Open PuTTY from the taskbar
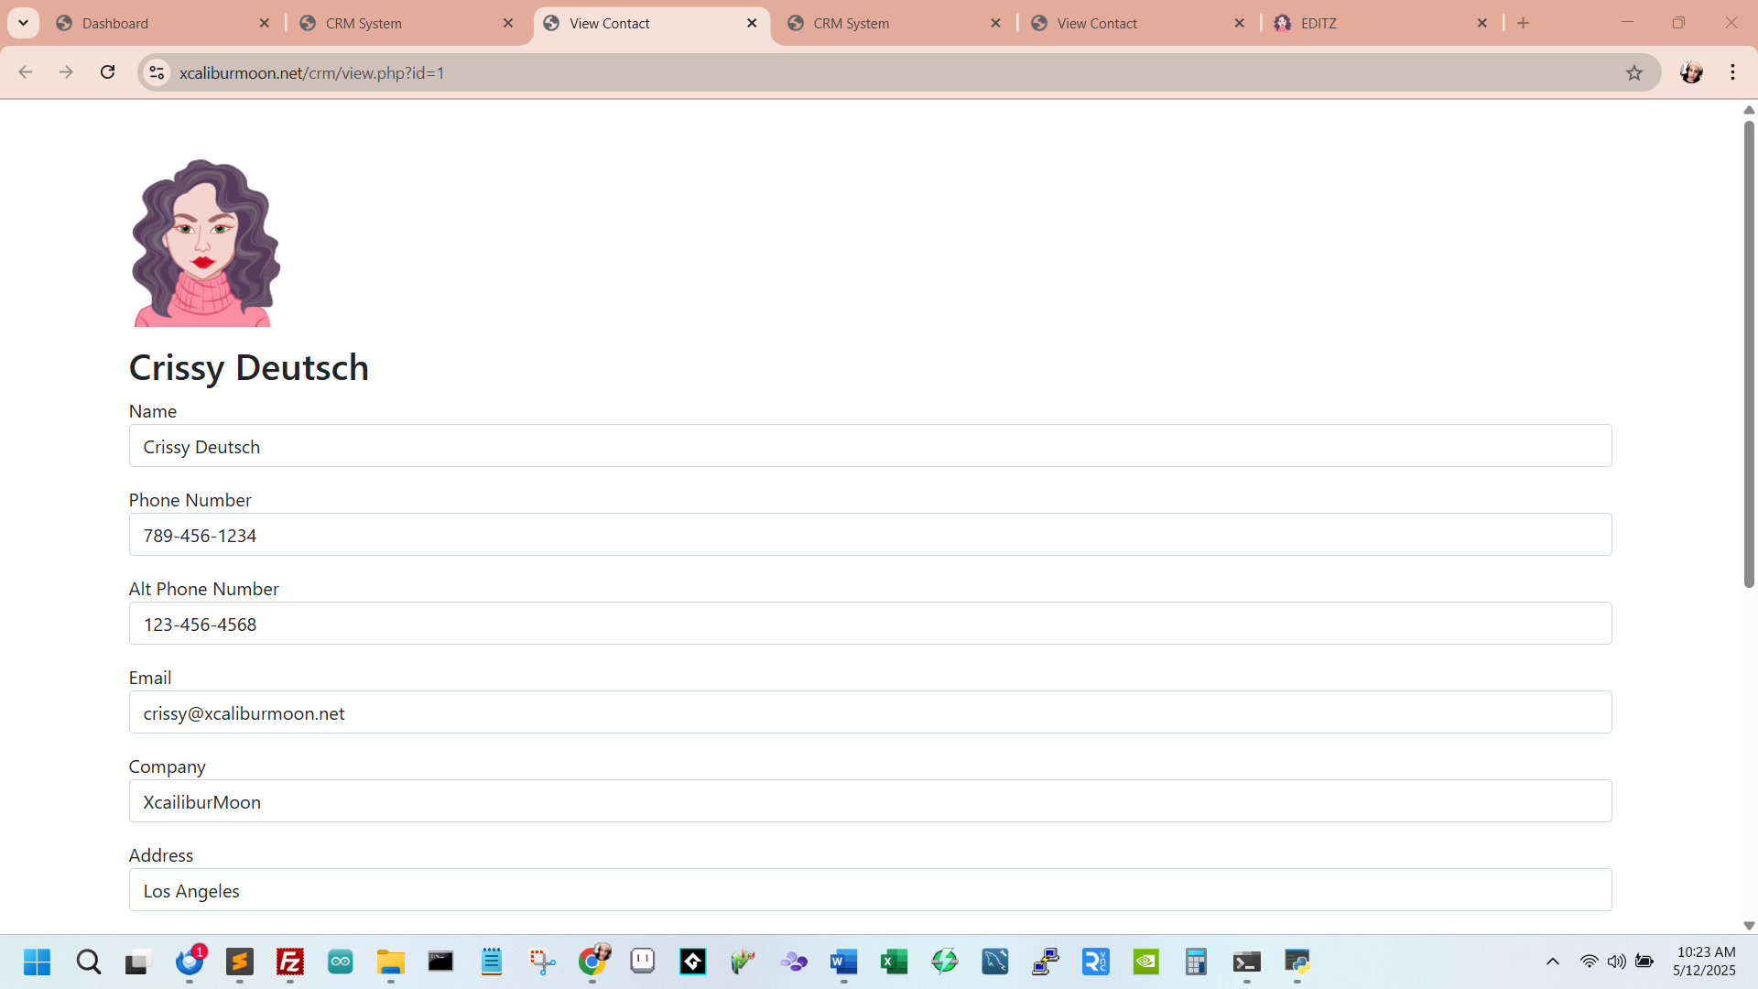 (1046, 962)
